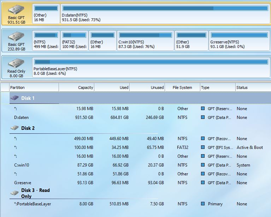271x217 pixels.
Task: Click type color square in PortableBaseLayer row
Action: 203,204
